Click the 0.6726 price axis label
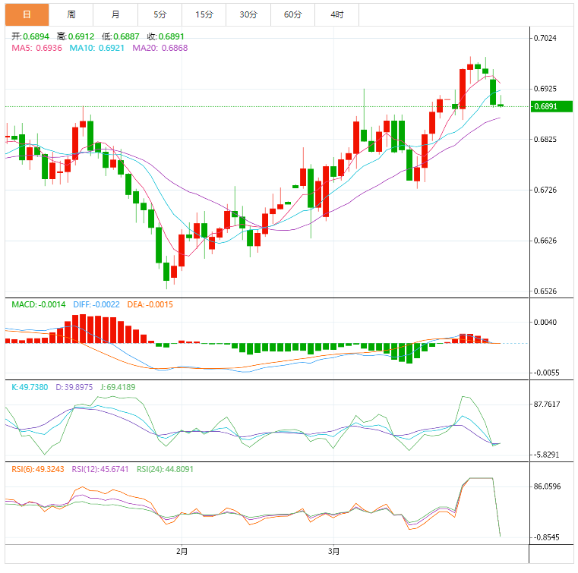The width and height of the screenshot is (578, 573). [x=545, y=190]
